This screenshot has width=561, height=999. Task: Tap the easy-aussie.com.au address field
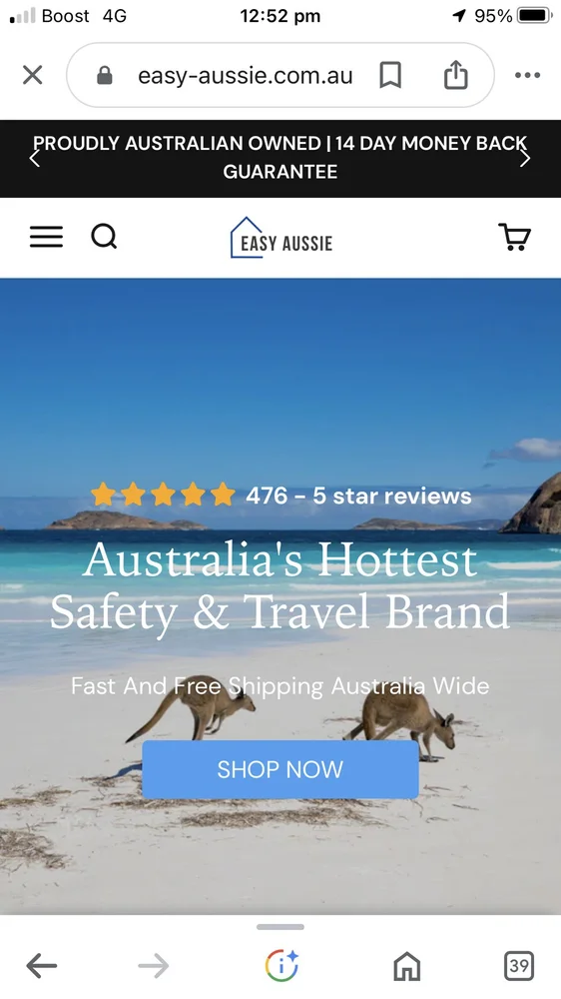click(x=246, y=75)
